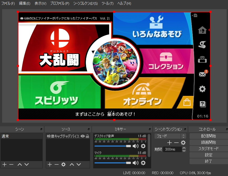Open transition properties gear icon
The height and width of the screenshot is (176, 228).
(x=183, y=143)
